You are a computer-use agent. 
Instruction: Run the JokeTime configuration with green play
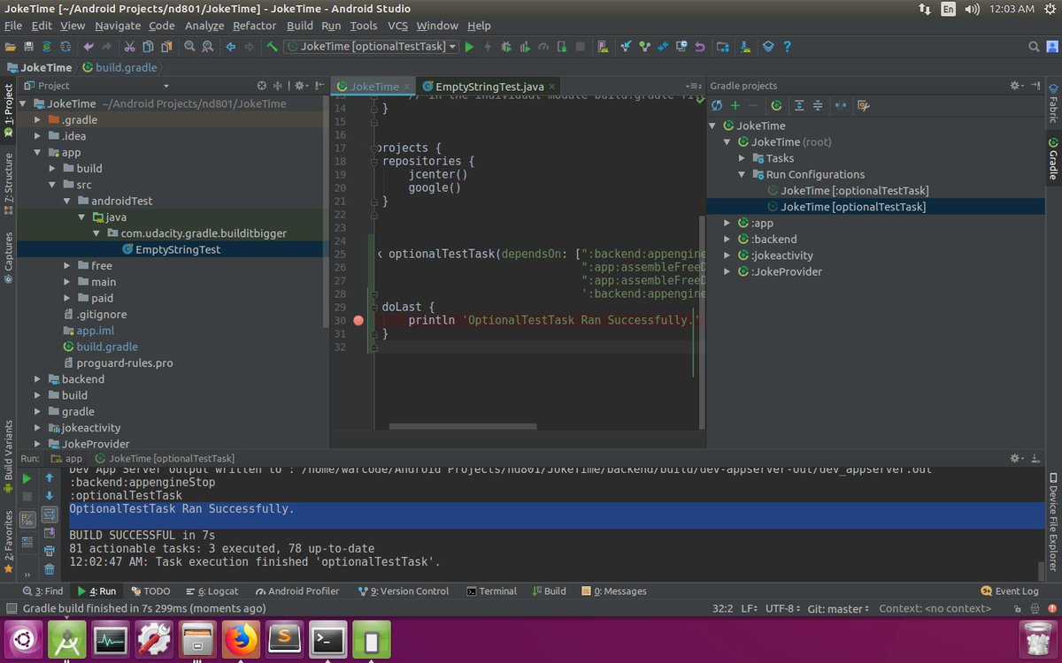[469, 46]
